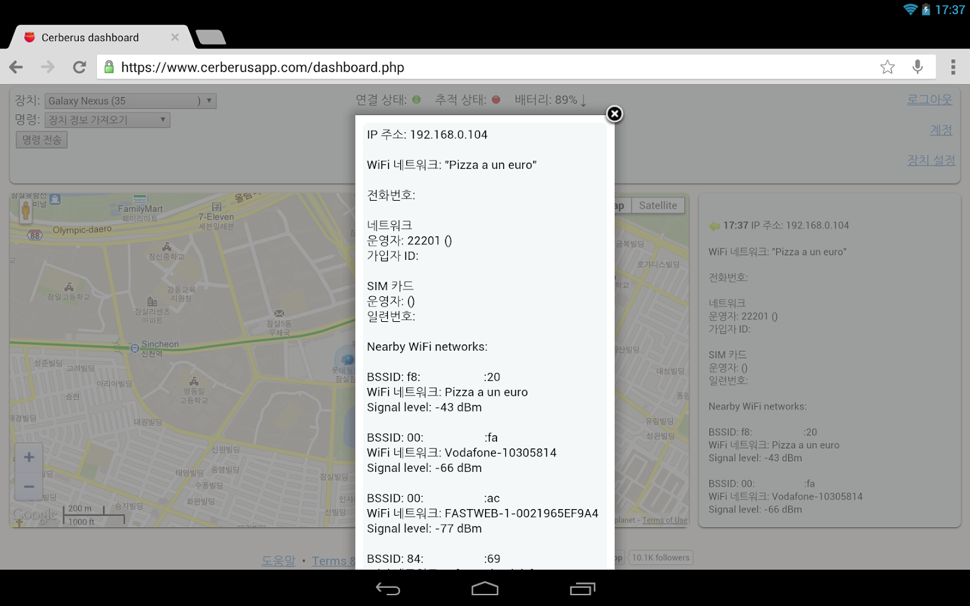Image resolution: width=970 pixels, height=606 pixels.
Task: View site security via the padlock icon
Action: coord(108,67)
